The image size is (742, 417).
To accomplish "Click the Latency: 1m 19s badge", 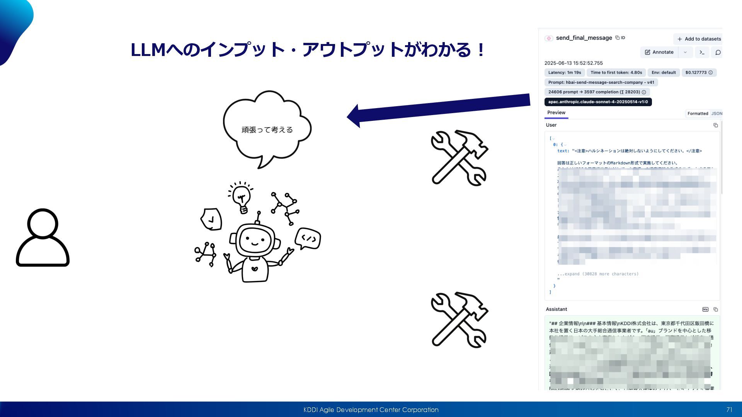I will pyautogui.click(x=564, y=73).
